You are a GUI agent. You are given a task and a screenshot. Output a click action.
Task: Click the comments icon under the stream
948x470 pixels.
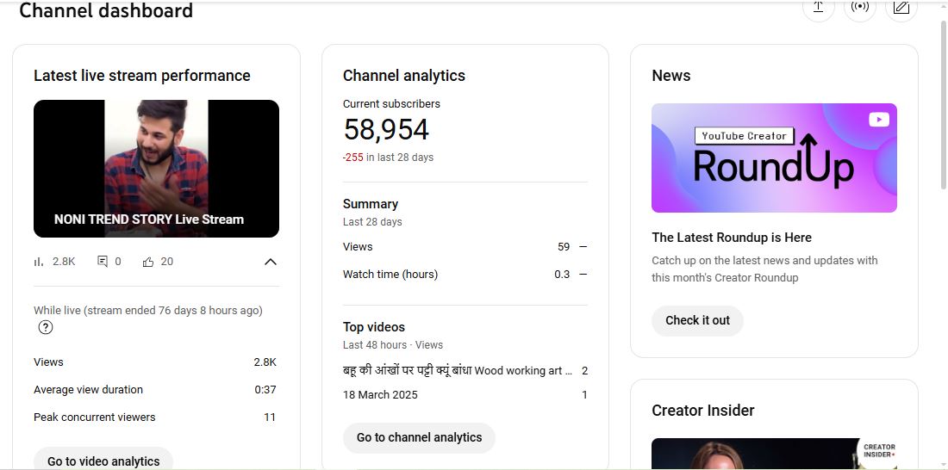click(103, 262)
